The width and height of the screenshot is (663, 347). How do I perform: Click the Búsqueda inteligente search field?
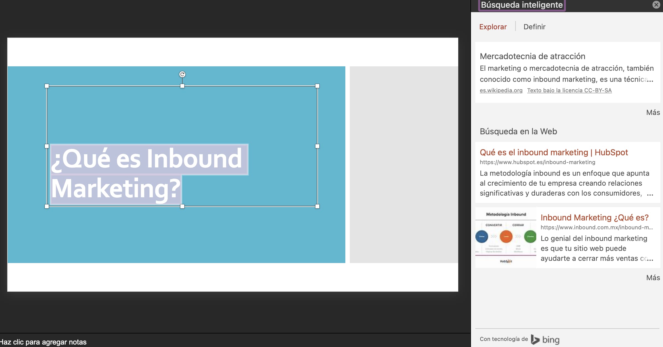(x=521, y=5)
